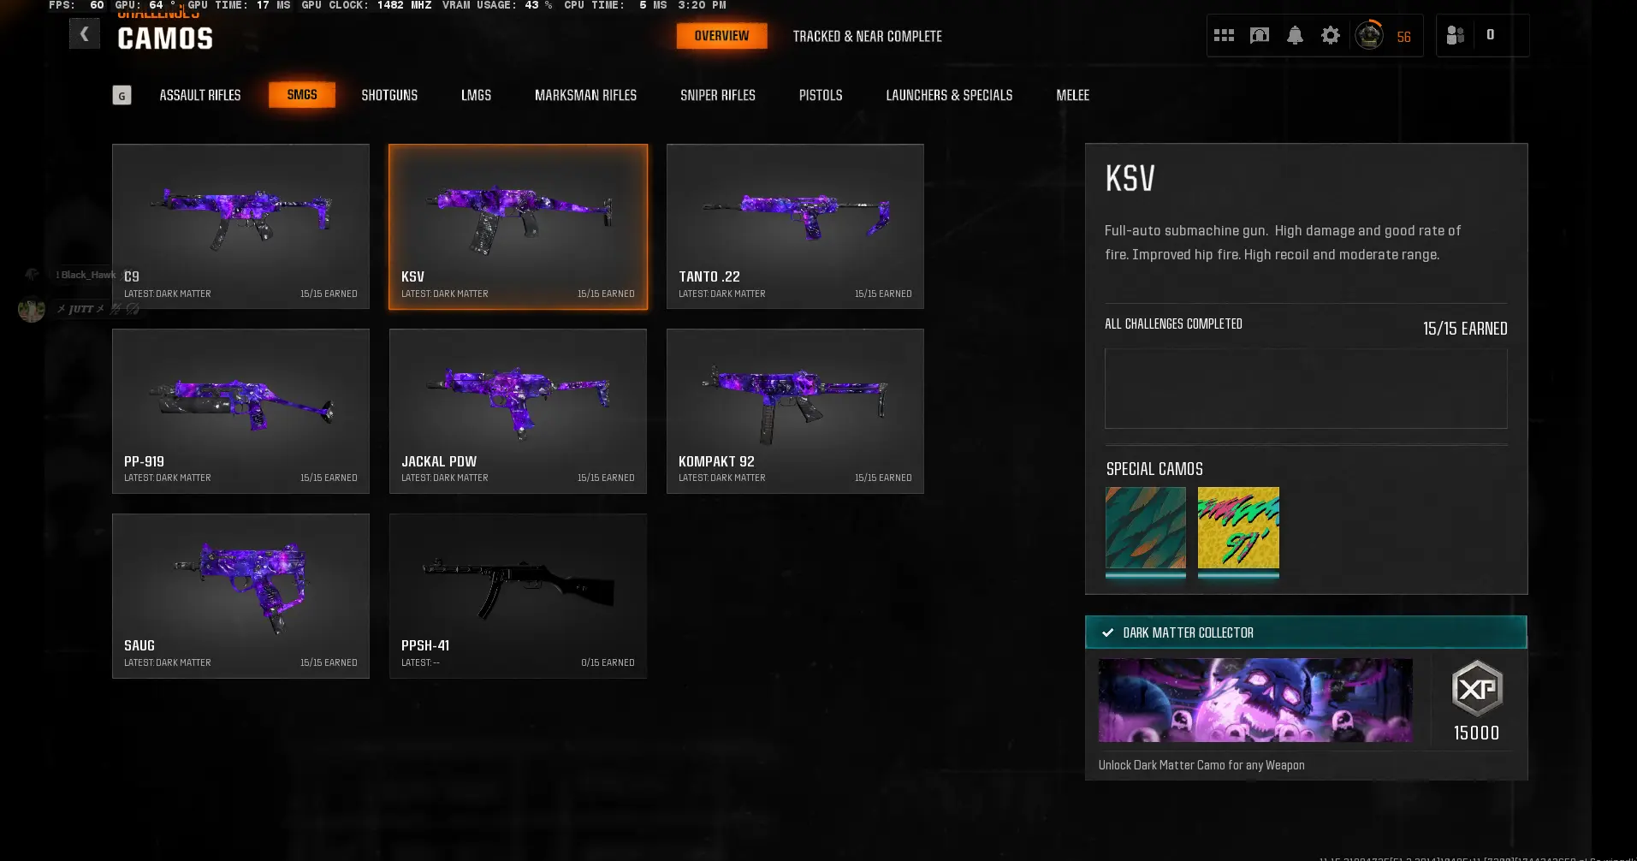The image size is (1637, 861).
Task: Switch to the Assault Rifles tab
Action: 199,95
